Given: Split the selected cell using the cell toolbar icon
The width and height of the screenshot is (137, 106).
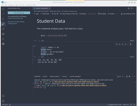Looking at the screenshot, I should point(125,44).
